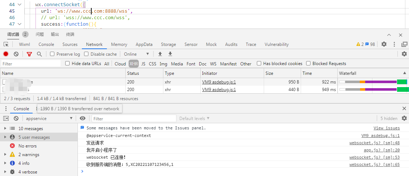Switch to Wxml tab
Image resolution: width=409 pixels, height=176 pixels.
click(x=25, y=44)
